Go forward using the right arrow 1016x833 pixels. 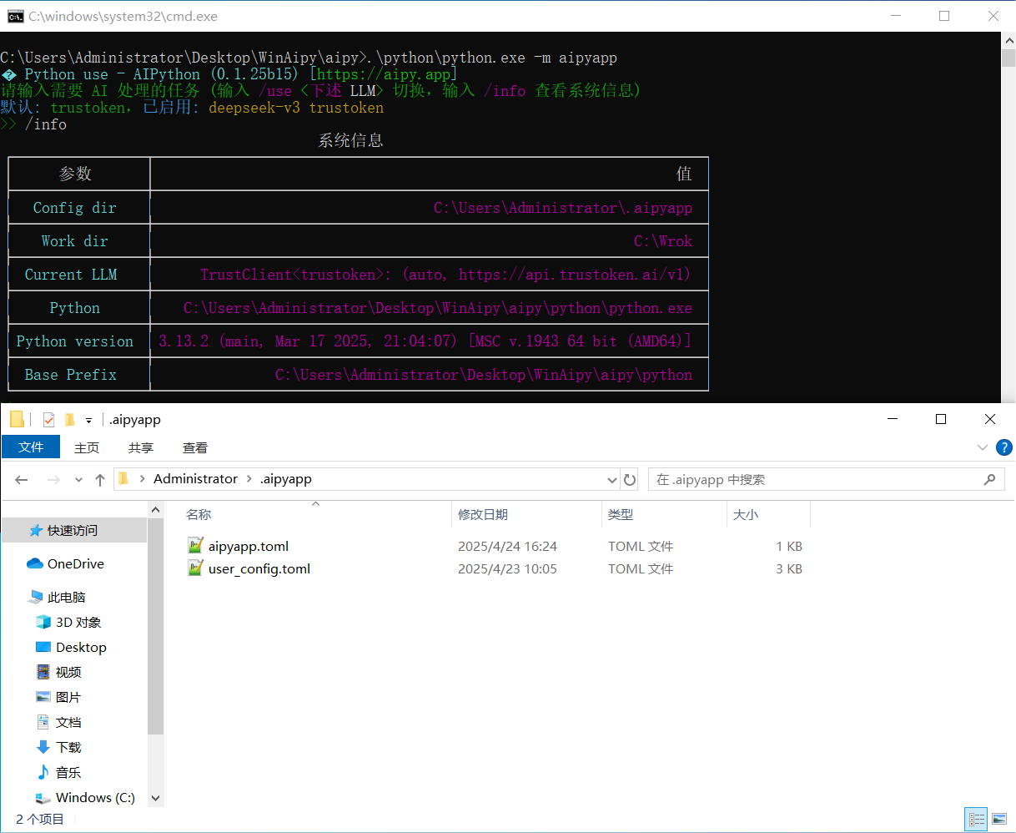(53, 479)
